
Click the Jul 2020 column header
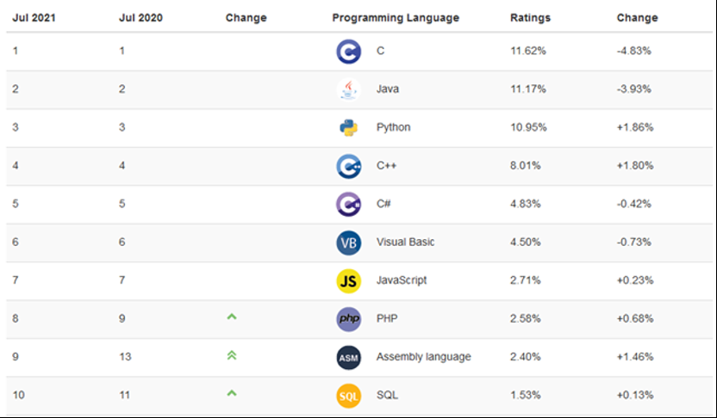point(139,18)
